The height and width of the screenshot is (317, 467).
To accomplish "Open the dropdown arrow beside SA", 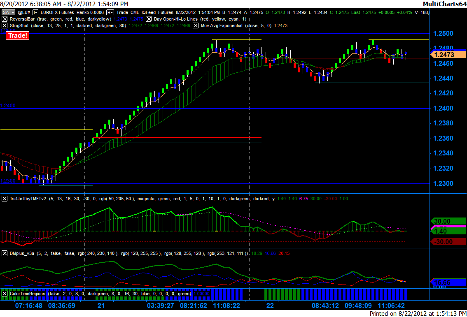I will click(13, 12).
